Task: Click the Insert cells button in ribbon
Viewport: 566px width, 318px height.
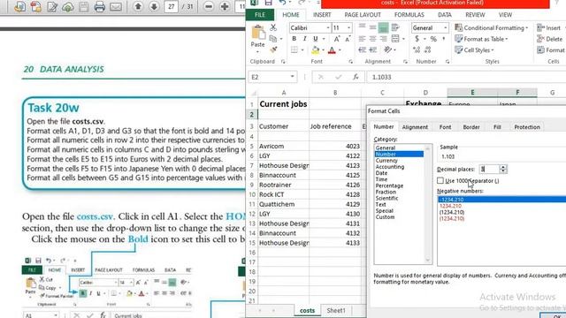Action: coord(548,27)
